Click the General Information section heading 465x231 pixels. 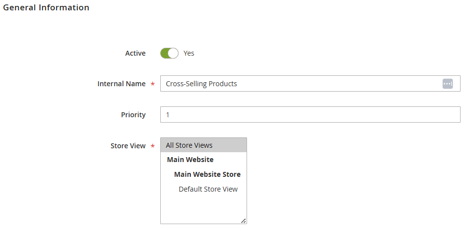coord(46,8)
